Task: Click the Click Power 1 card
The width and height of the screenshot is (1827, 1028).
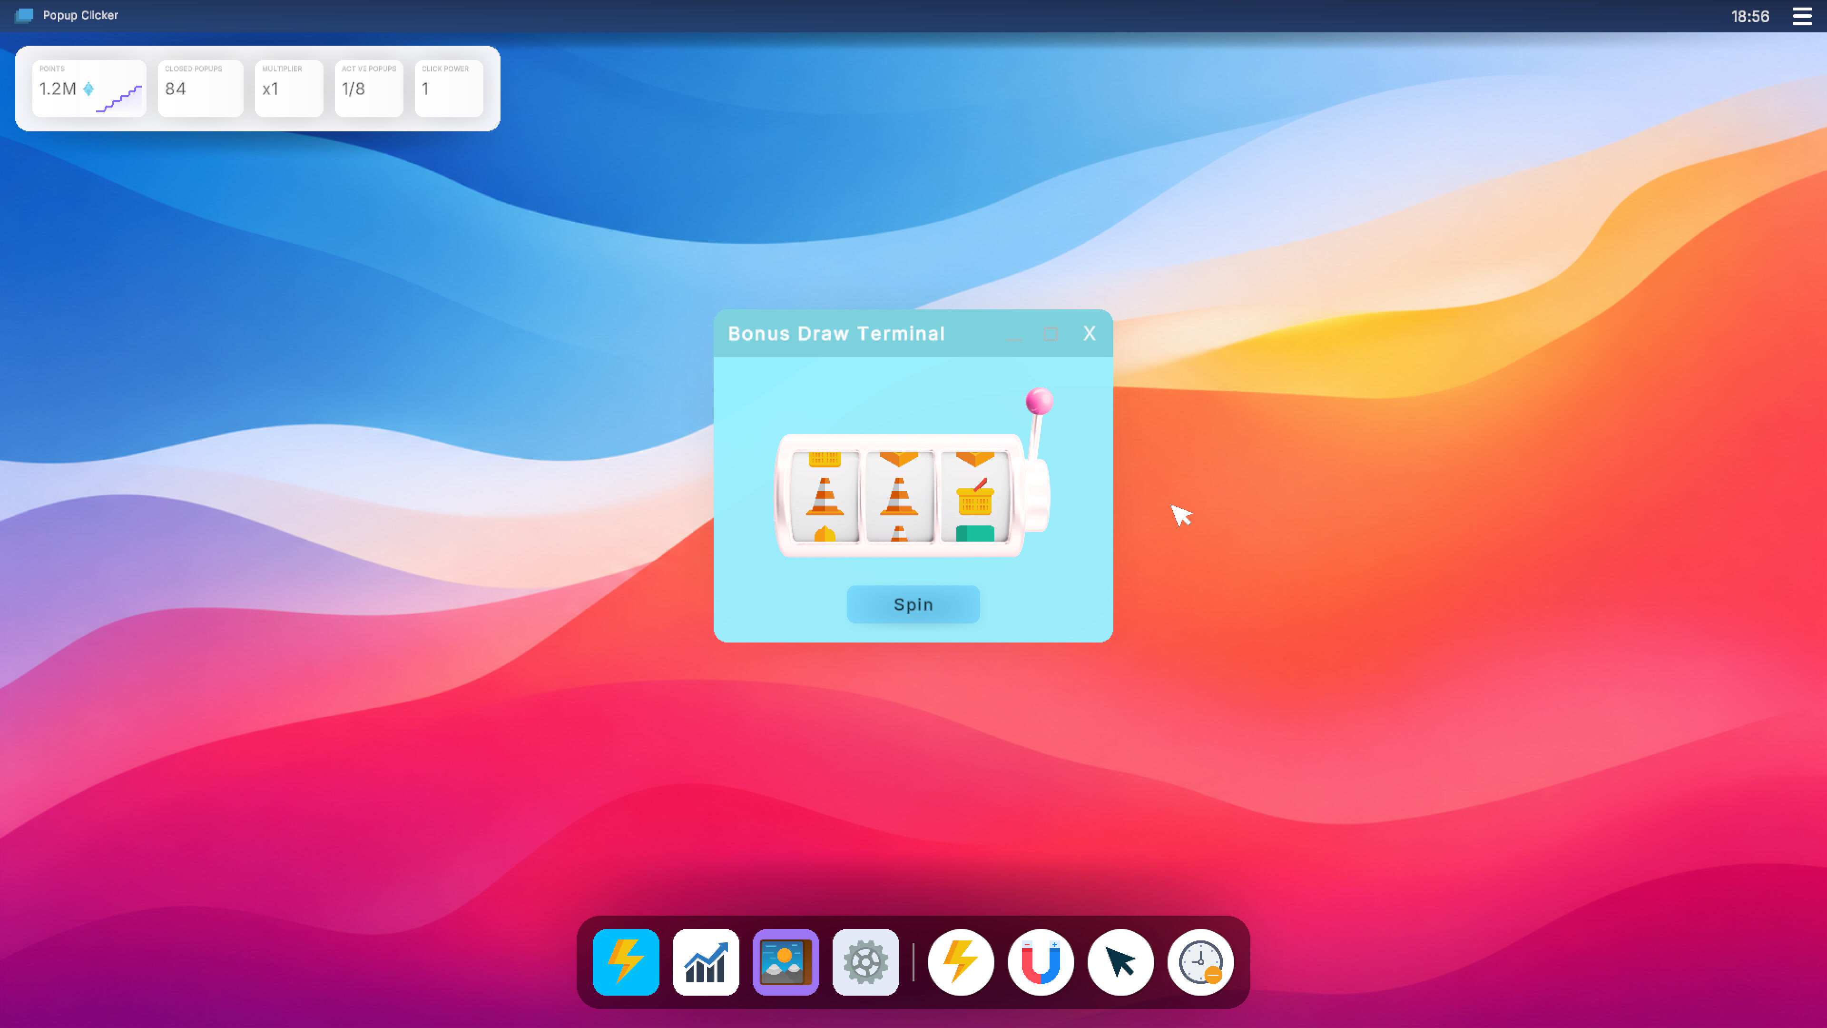Action: click(449, 88)
